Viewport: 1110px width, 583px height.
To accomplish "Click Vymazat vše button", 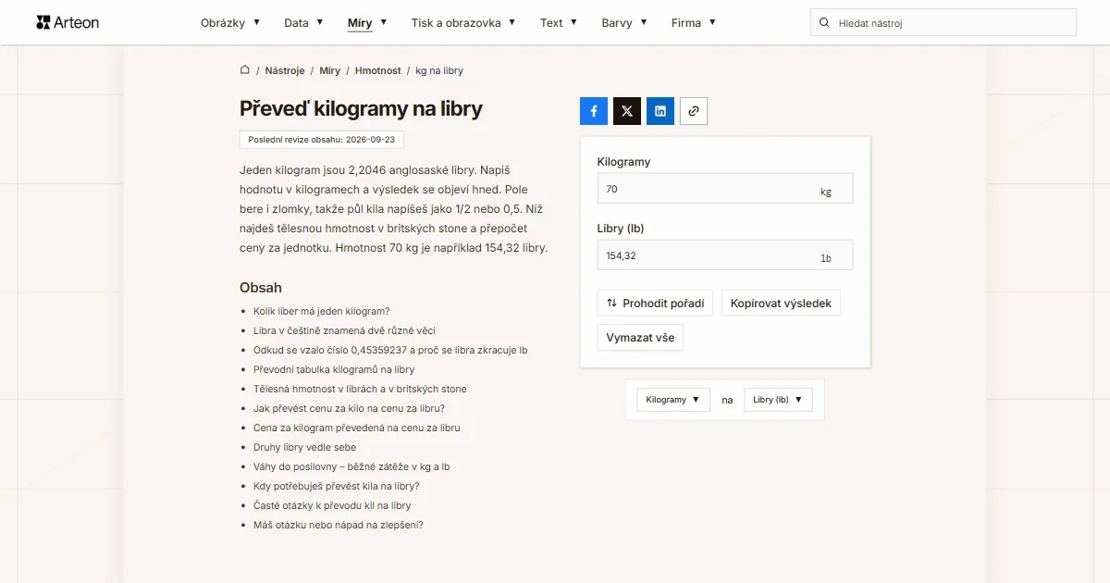I will pos(640,338).
